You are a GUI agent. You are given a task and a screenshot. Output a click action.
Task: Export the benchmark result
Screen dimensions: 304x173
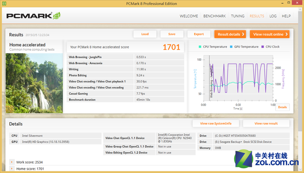click(x=199, y=34)
